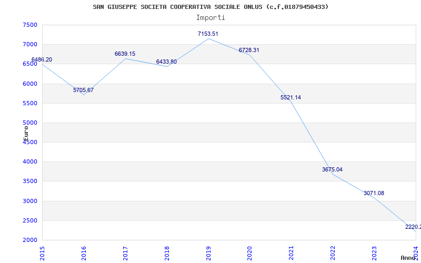This screenshot has height=263, width=421.
Task: Click the 6000 y-axis tick label
Action: [30, 84]
